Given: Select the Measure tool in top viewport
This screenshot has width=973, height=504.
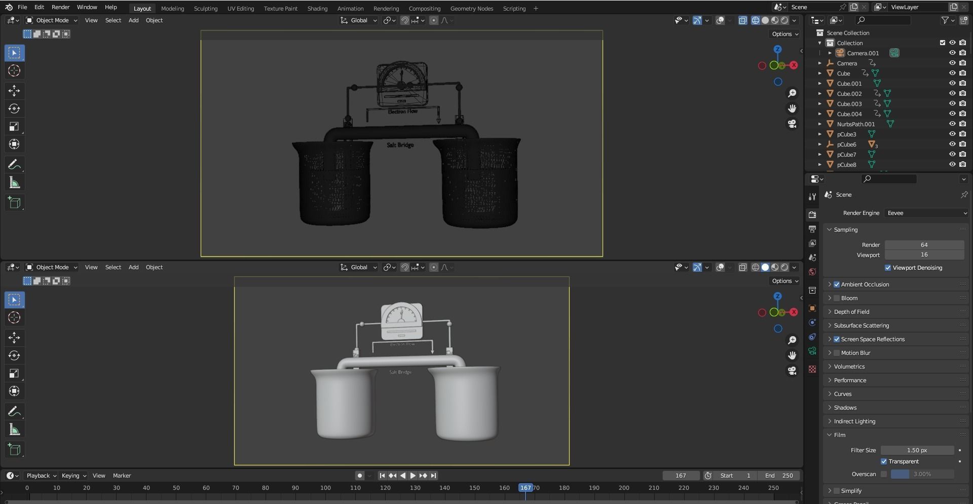Looking at the screenshot, I should [14, 183].
